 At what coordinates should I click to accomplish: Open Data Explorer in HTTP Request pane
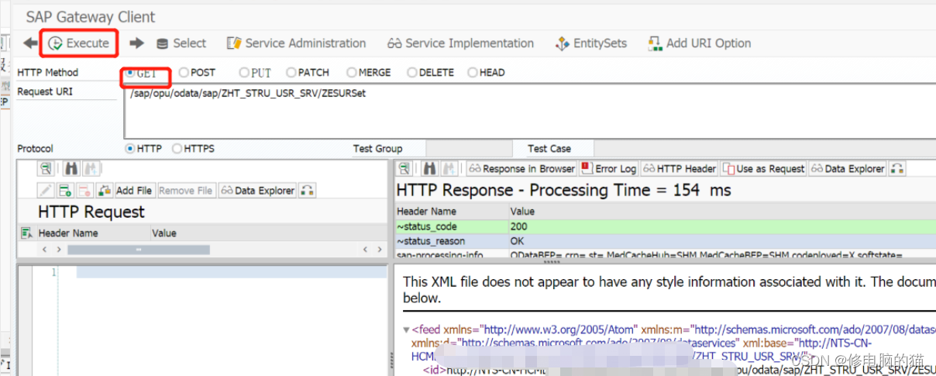[x=257, y=191]
